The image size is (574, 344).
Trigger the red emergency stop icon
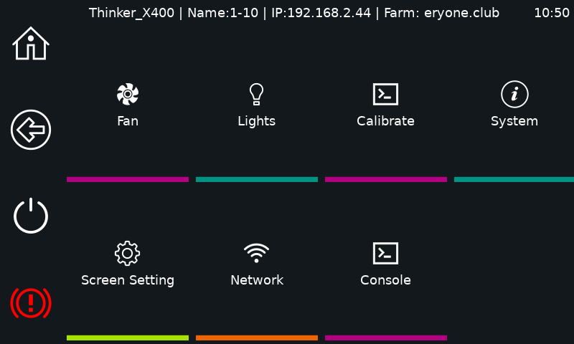pyautogui.click(x=31, y=302)
